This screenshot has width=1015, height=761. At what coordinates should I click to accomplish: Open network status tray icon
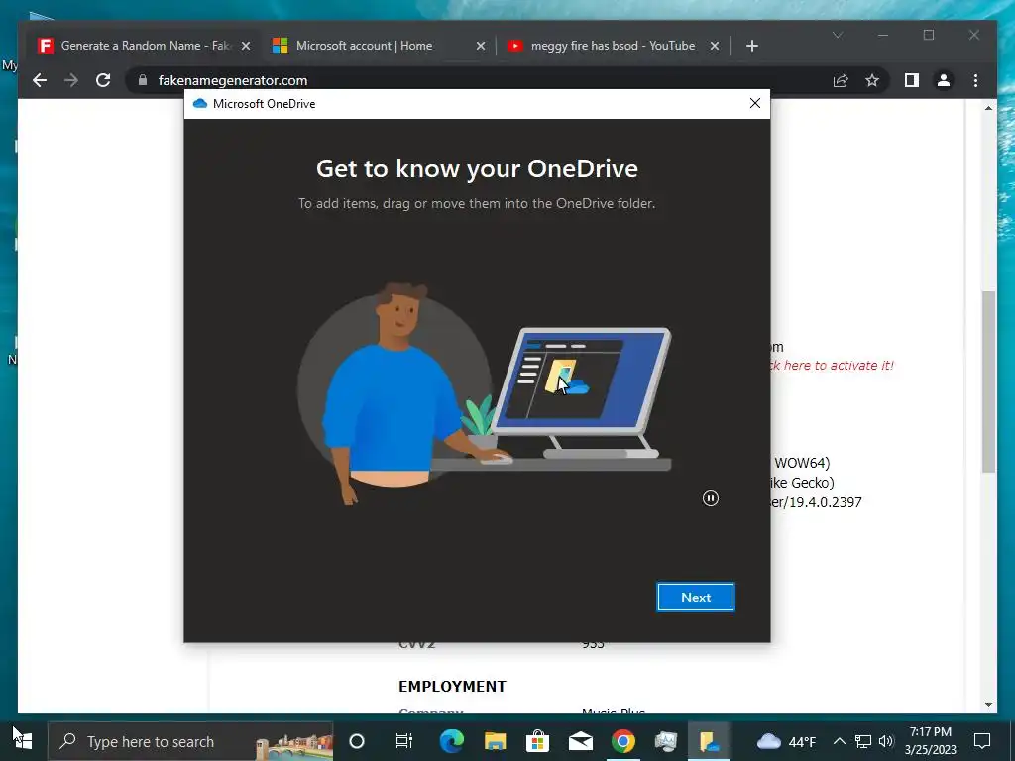pyautogui.click(x=863, y=741)
